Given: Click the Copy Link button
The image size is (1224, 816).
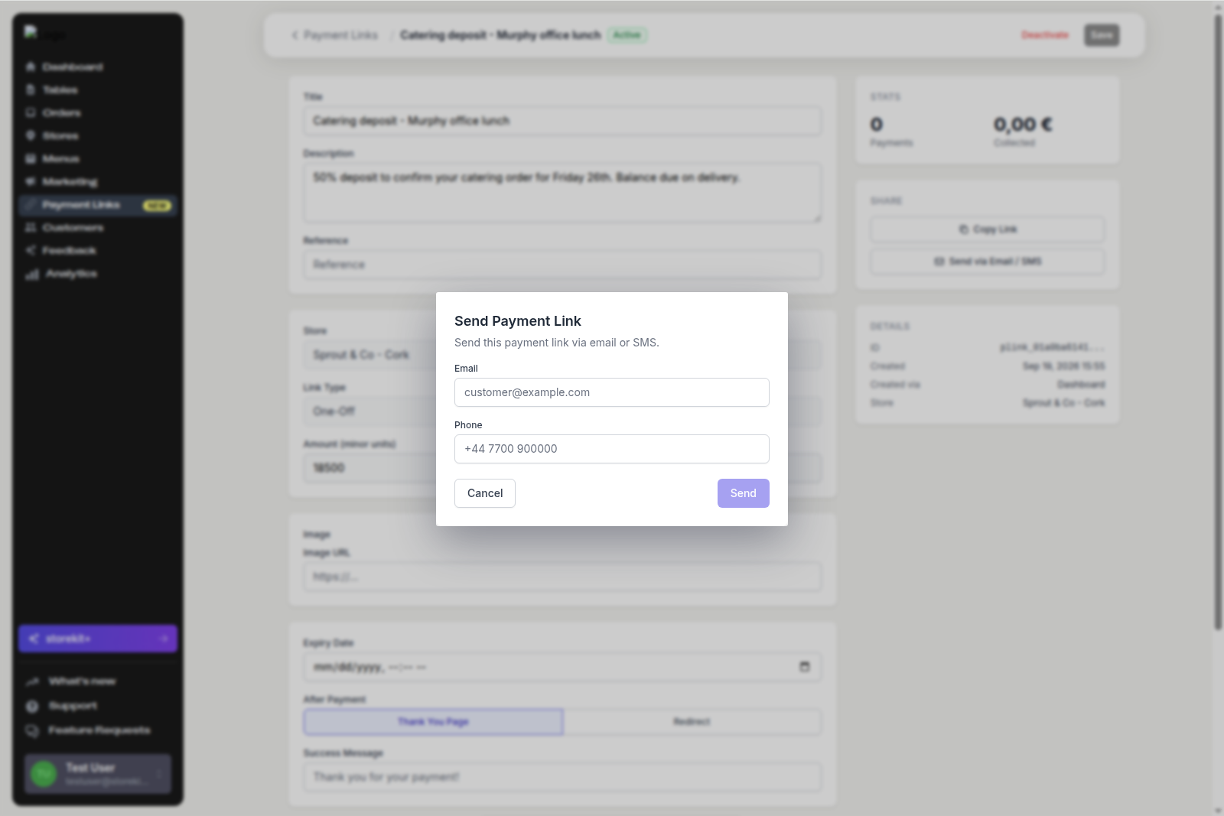Looking at the screenshot, I should pos(988,229).
